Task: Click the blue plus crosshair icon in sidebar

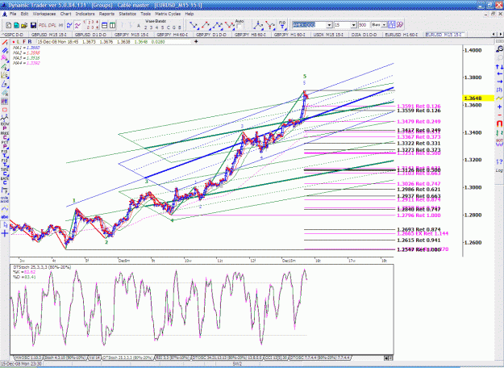Action: pos(5,233)
